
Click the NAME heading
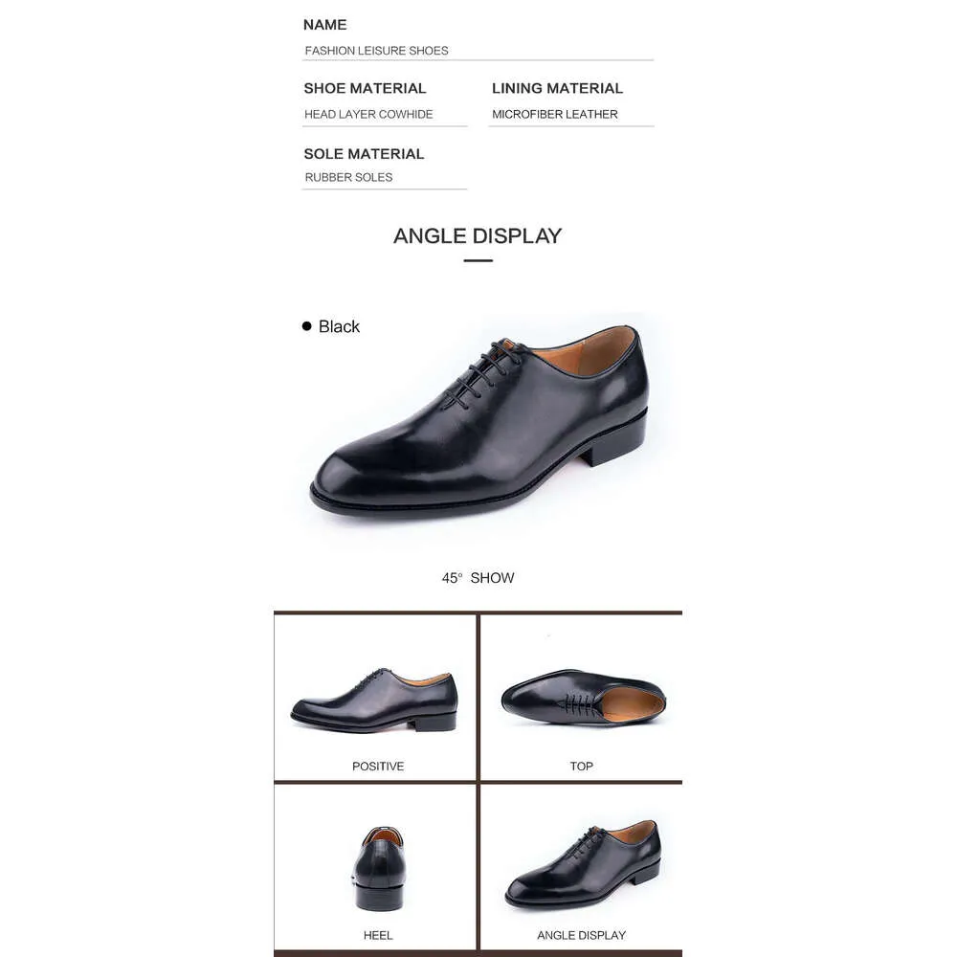324,25
